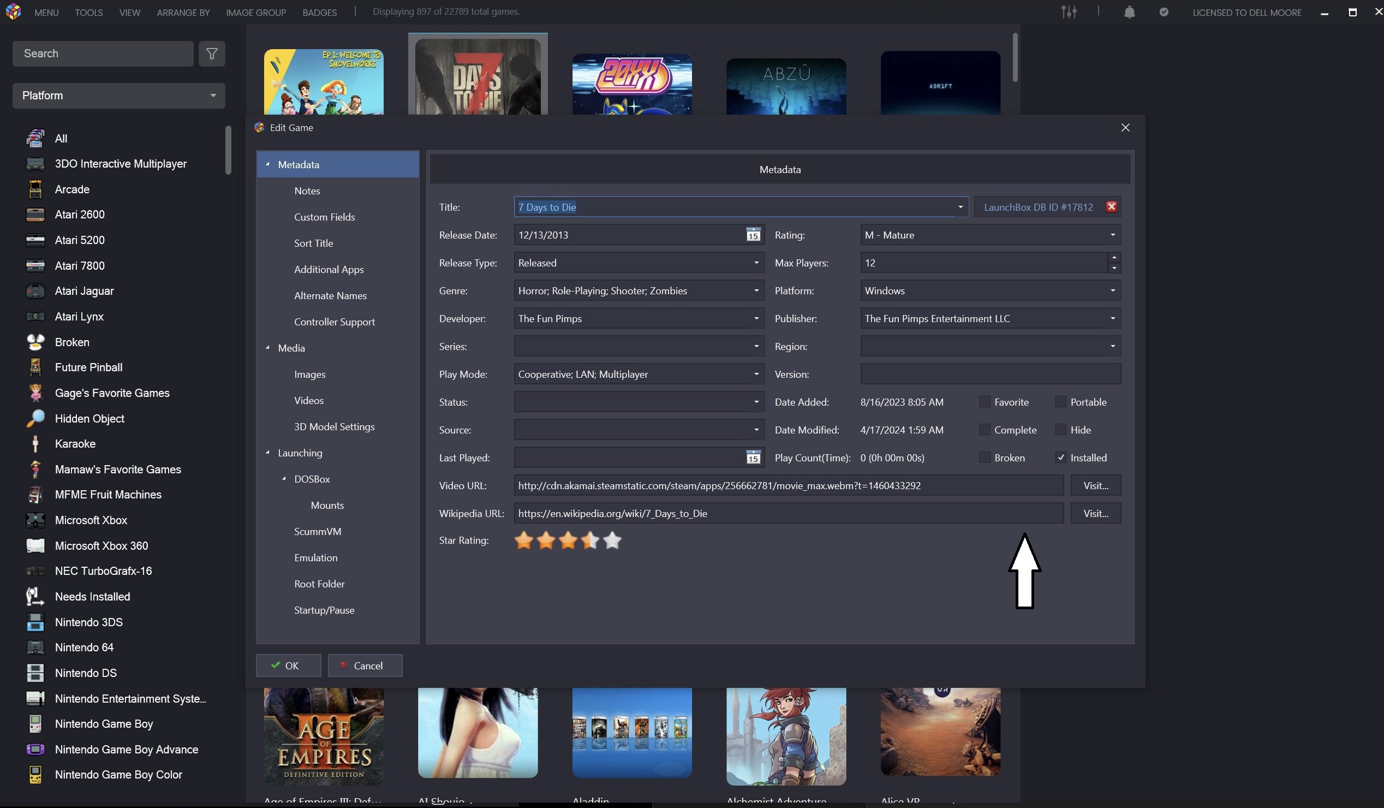The height and width of the screenshot is (808, 1384).
Task: Open the Startup/Pause settings page
Action: click(324, 610)
